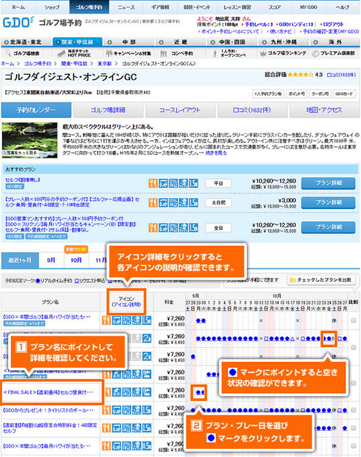
Task: Click the magnifier icon for ゴルフ場検索
Action: pos(8,53)
